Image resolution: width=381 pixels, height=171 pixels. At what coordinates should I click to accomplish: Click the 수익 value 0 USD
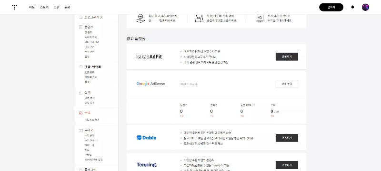coord(275,111)
